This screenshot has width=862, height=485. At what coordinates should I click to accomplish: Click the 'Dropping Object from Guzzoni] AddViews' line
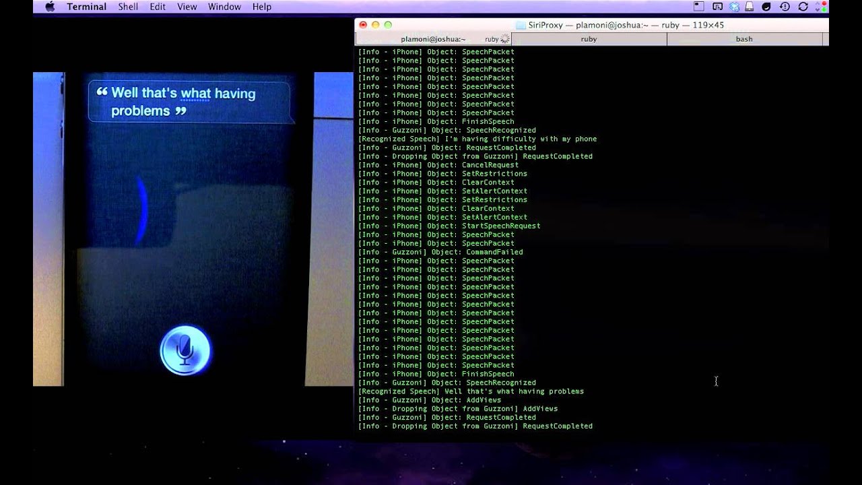click(458, 409)
